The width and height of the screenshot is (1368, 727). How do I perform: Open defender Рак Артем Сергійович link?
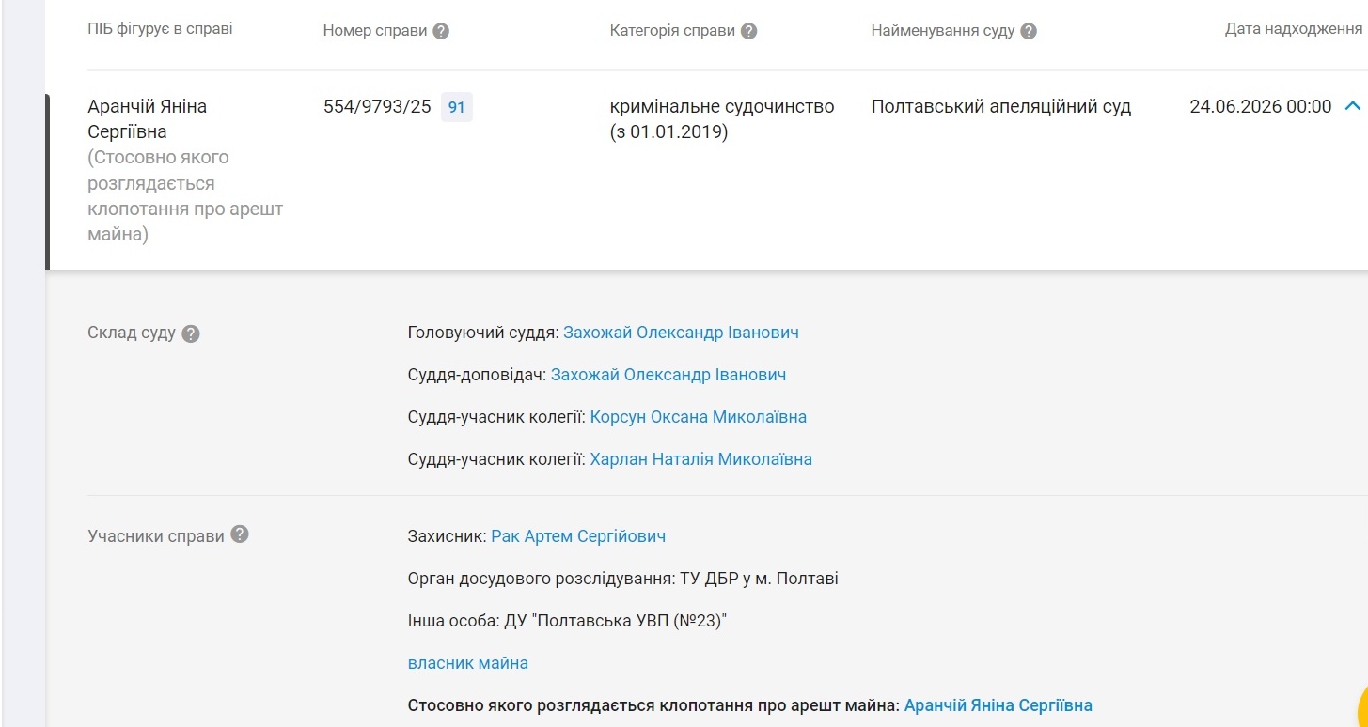click(578, 536)
